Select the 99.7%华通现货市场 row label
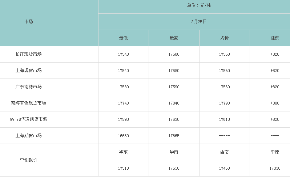Image resolution: width=290 pixels, height=178 pixels. coord(28,119)
